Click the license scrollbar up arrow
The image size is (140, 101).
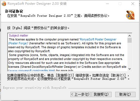[x=129, y=36]
